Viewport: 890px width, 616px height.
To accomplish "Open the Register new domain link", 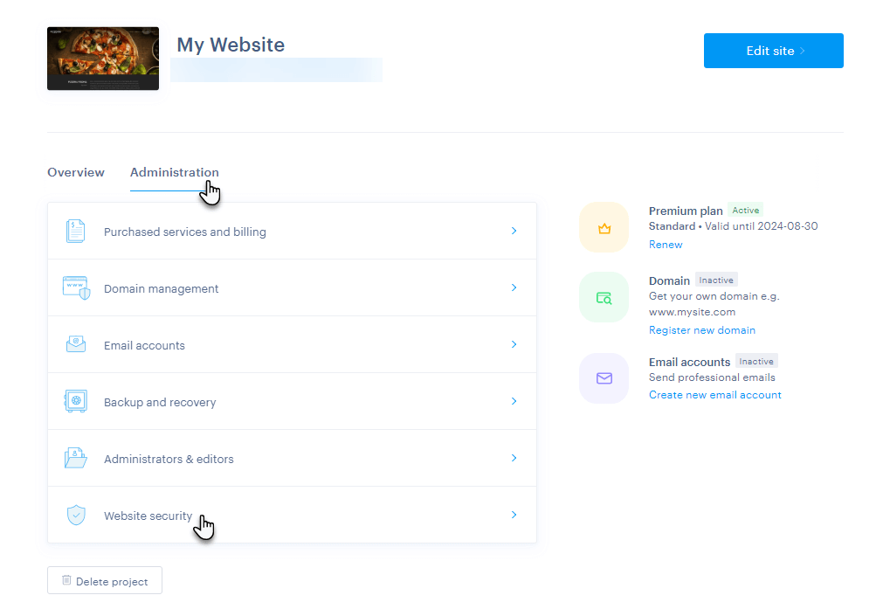I will click(701, 330).
